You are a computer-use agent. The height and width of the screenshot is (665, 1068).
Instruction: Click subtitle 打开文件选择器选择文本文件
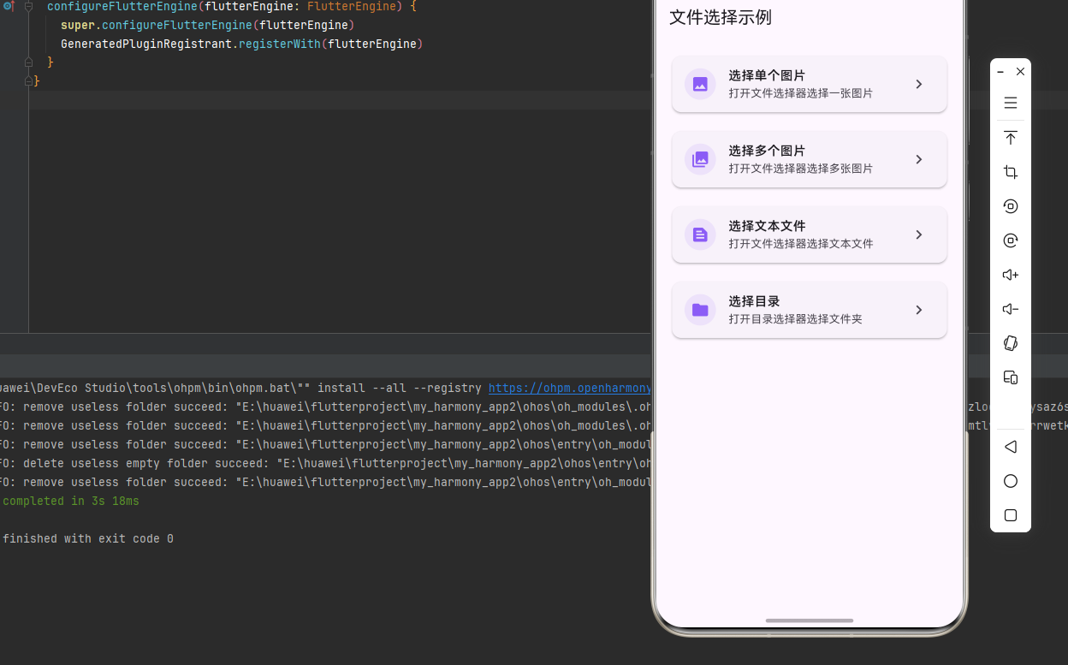pyautogui.click(x=801, y=244)
